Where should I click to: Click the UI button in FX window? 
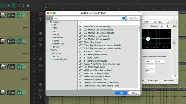(x=168, y=22)
